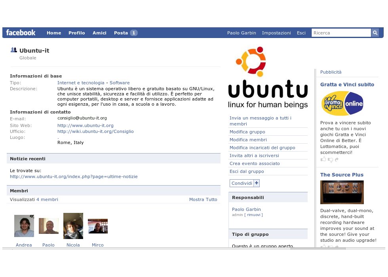The width and height of the screenshot is (388, 277).
Task: Open Paolo's member profile photo
Action: point(48,226)
